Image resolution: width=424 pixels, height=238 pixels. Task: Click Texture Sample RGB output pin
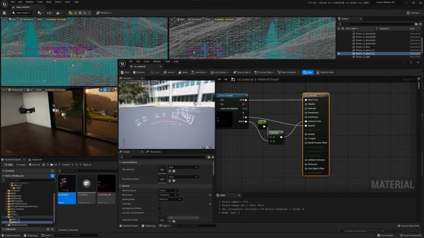(x=245, y=100)
